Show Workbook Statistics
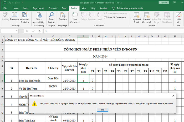Image resolution: width=184 pixels, height=122 pixels. [25, 18]
